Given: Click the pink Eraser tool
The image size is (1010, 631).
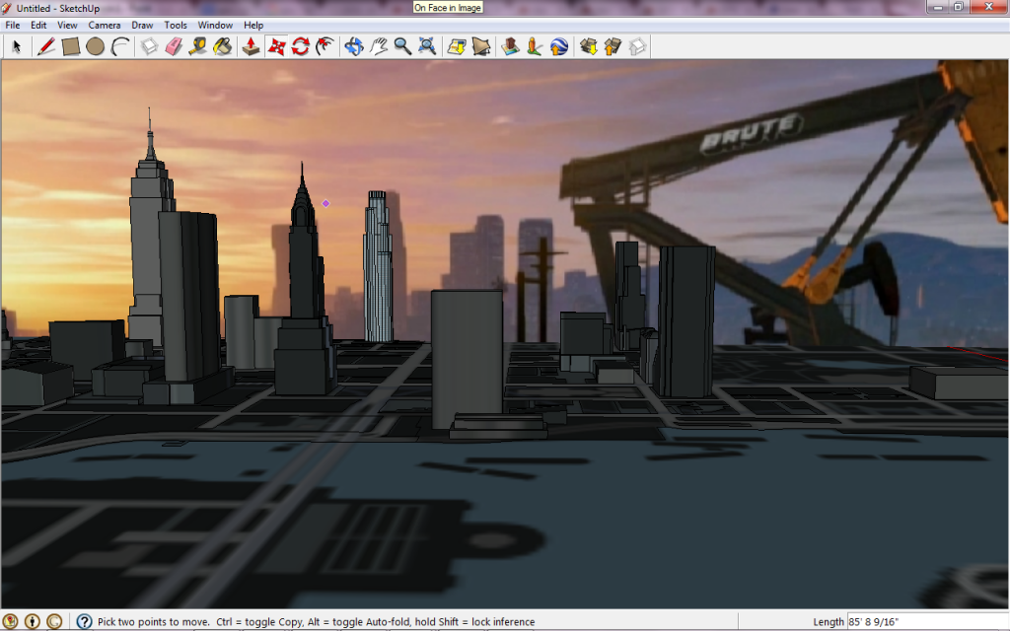Looking at the screenshot, I should 174,46.
